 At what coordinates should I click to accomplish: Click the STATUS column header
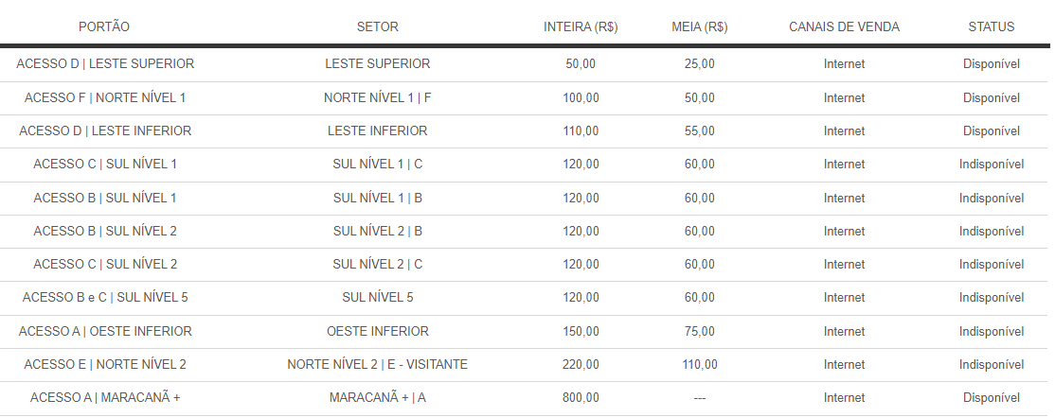992,26
